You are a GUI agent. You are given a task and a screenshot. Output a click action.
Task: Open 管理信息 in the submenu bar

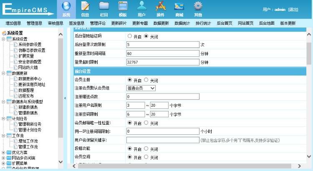click(34, 23)
